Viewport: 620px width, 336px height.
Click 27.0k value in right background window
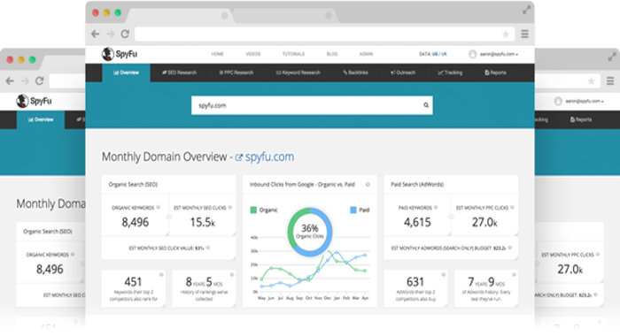coord(570,270)
